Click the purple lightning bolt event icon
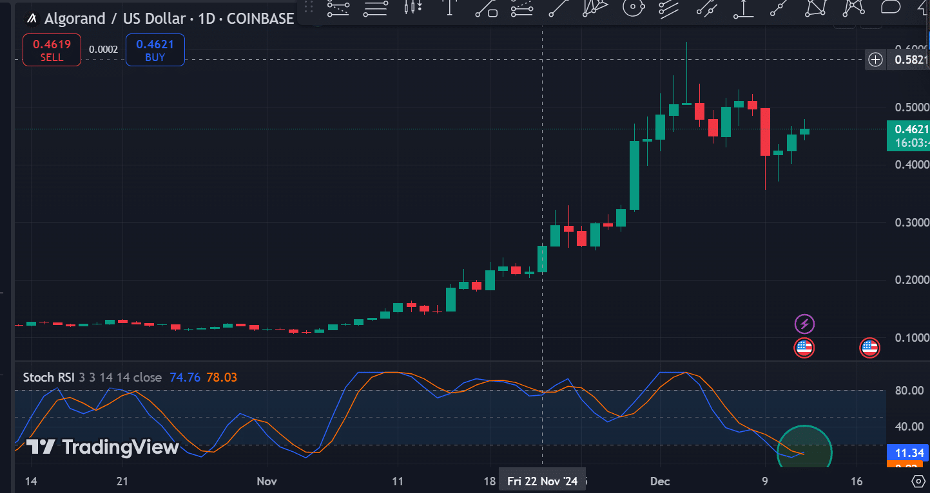 point(804,324)
